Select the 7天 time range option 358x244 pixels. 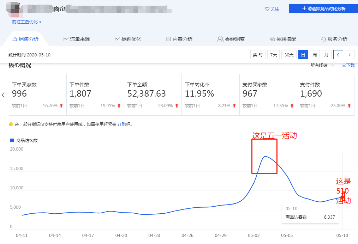tap(273, 55)
